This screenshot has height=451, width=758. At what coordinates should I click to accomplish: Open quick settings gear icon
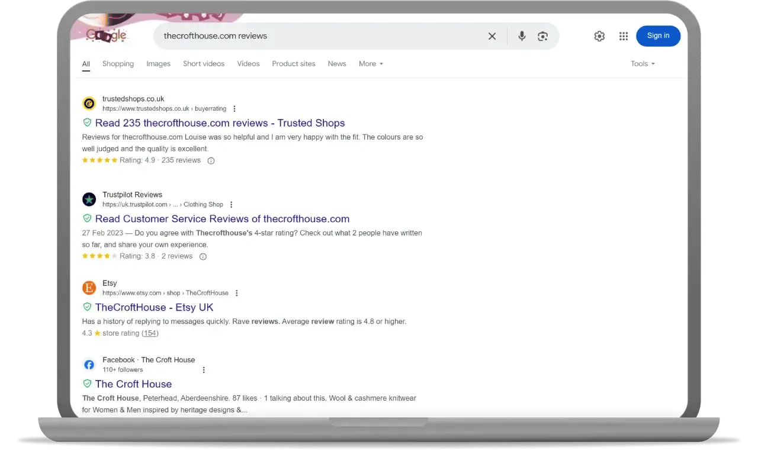[599, 36]
